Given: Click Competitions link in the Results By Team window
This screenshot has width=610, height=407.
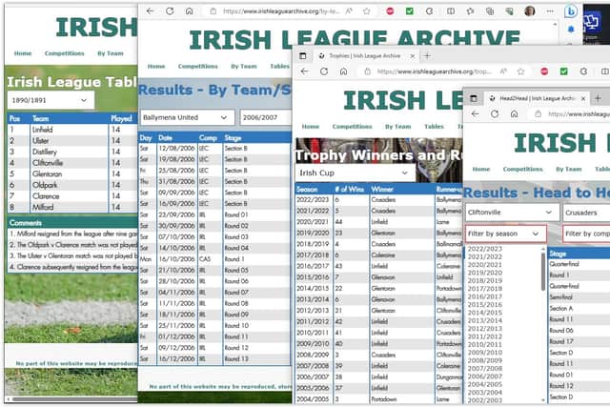Looking at the screenshot, I should pos(197,66).
